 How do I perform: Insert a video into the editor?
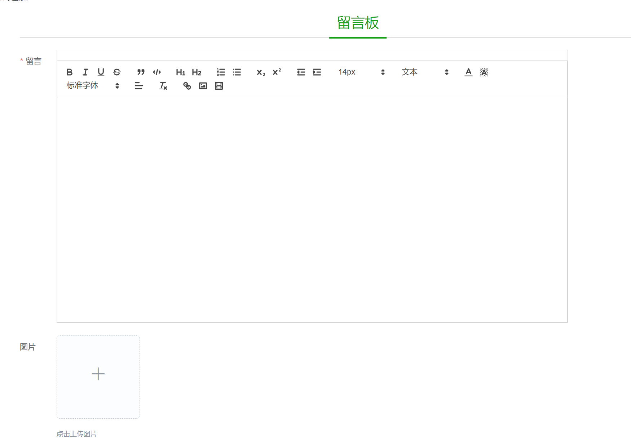point(219,86)
